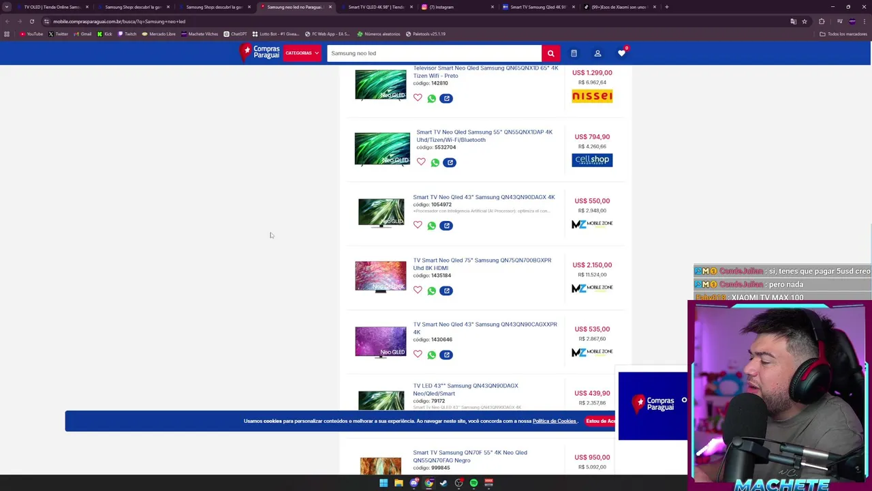This screenshot has width=872, height=491.
Task: Open WhatsApp for the QN55QNX1DAP 55" TV
Action: (x=435, y=162)
